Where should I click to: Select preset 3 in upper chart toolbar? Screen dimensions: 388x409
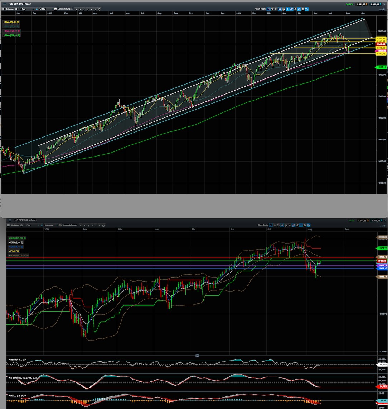88,9
